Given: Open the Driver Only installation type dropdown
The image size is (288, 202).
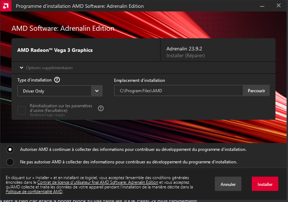Looking at the screenshot, I should (x=60, y=91).
